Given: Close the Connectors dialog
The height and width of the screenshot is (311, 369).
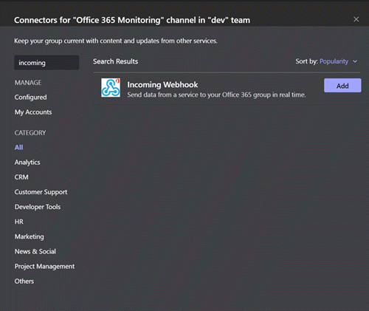Looking at the screenshot, I should pos(356,19).
